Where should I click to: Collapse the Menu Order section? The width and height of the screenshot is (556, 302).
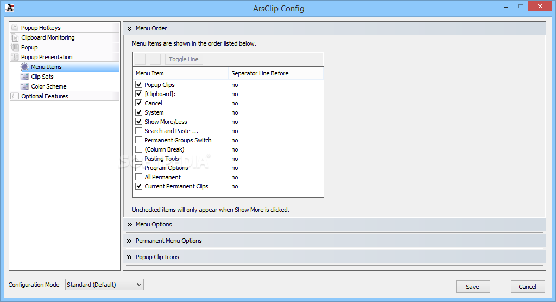tap(129, 28)
